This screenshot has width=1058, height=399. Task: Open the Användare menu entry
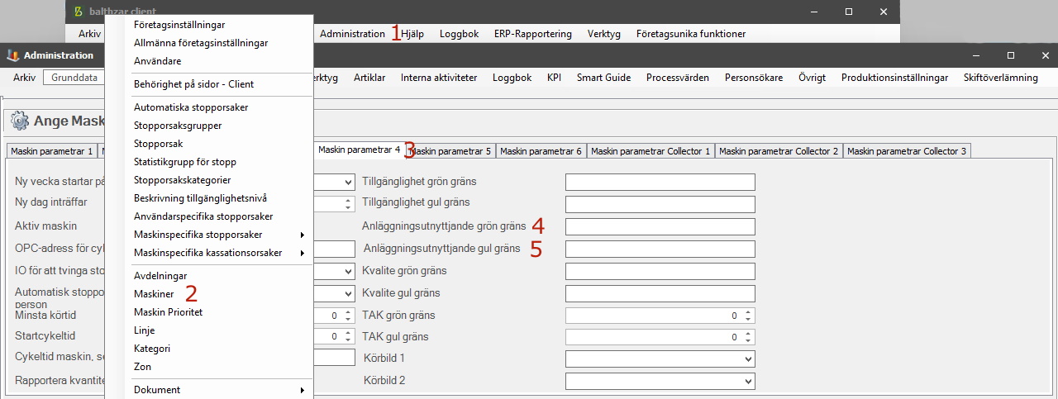[x=157, y=61]
